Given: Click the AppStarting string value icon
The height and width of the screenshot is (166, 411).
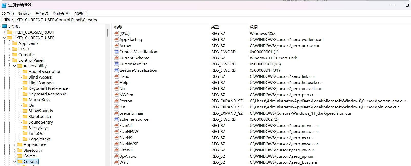Looking at the screenshot, I should (x=116, y=39).
